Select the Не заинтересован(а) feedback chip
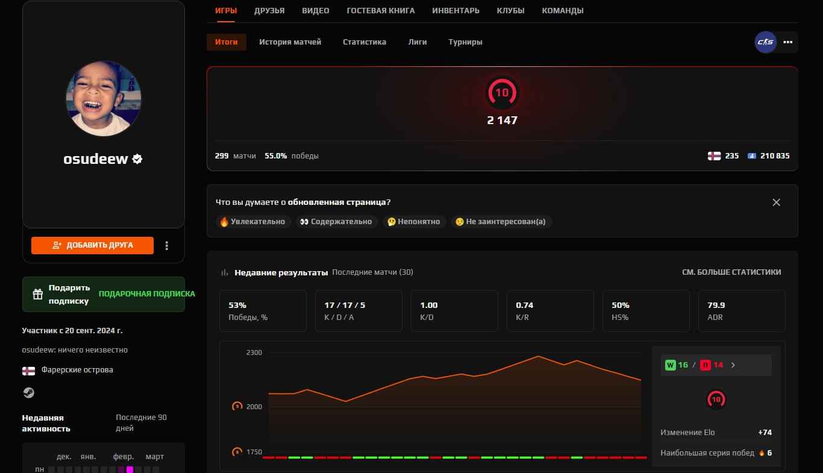 [x=501, y=222]
